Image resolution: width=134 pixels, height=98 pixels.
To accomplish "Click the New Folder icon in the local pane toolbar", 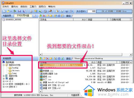I will [44, 58].
